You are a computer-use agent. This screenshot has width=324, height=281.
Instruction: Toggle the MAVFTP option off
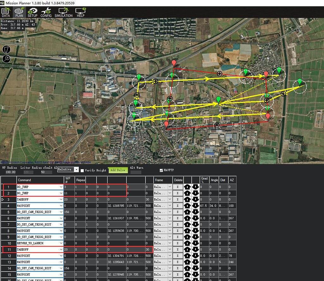(161, 170)
